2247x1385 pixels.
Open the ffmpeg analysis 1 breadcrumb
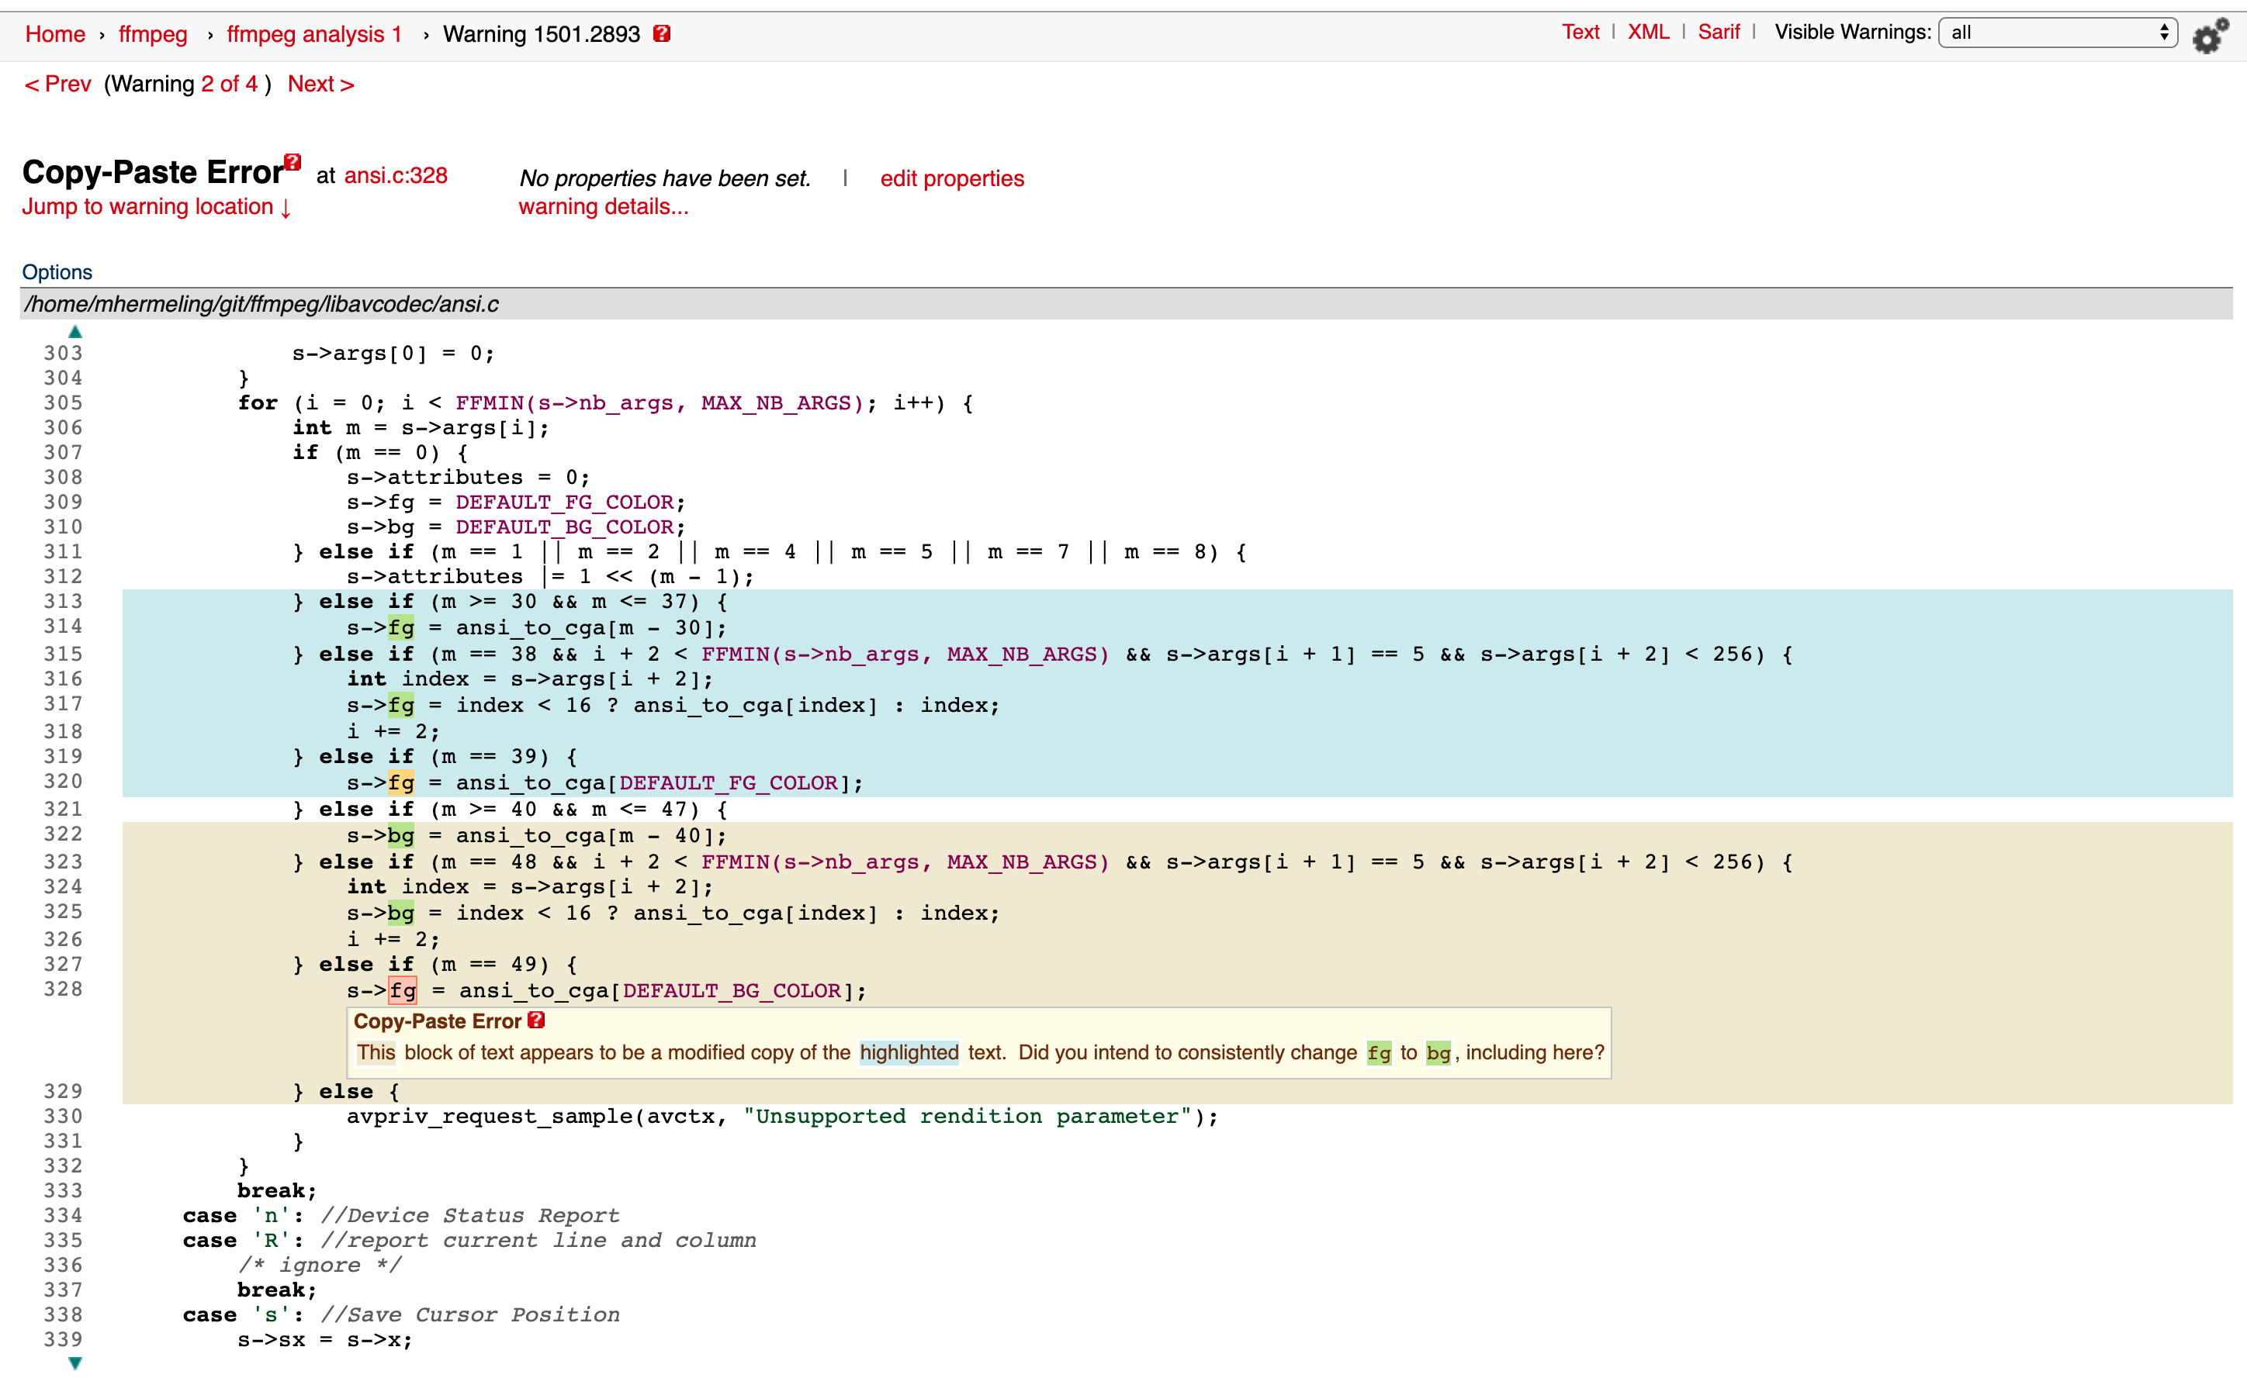coord(314,35)
